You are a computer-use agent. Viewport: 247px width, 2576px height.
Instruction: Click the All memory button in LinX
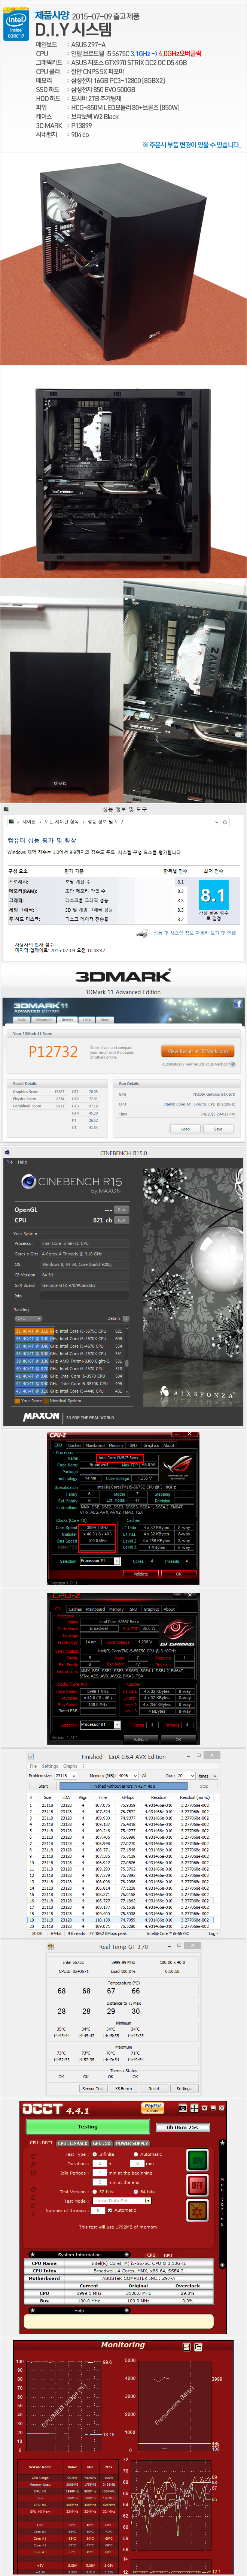click(x=144, y=1776)
